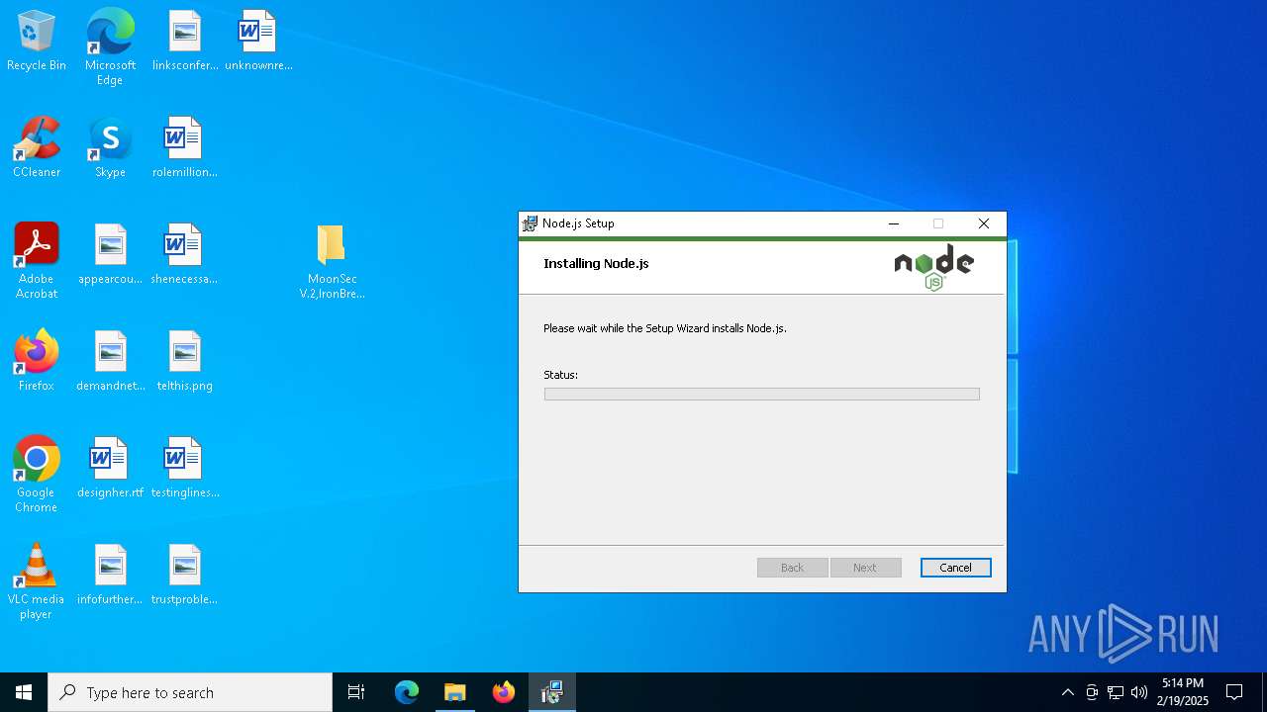Select the Google Chrome desktop shortcut

pos(37,475)
